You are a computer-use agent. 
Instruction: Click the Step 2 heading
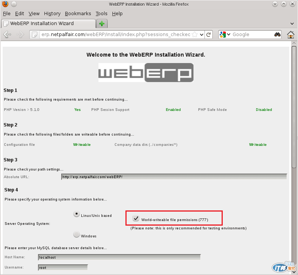[x=11, y=125]
